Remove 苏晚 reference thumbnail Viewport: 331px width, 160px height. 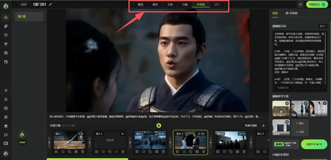tap(325, 103)
